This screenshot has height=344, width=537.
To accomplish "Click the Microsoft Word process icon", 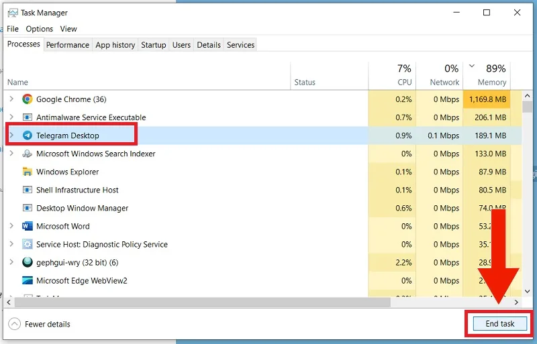I will pos(27,226).
